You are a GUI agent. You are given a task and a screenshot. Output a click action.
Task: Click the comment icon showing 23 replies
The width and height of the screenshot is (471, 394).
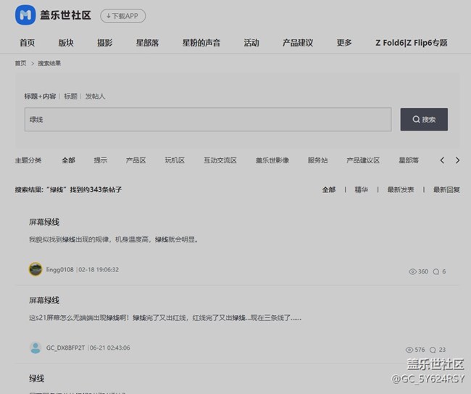pos(435,350)
